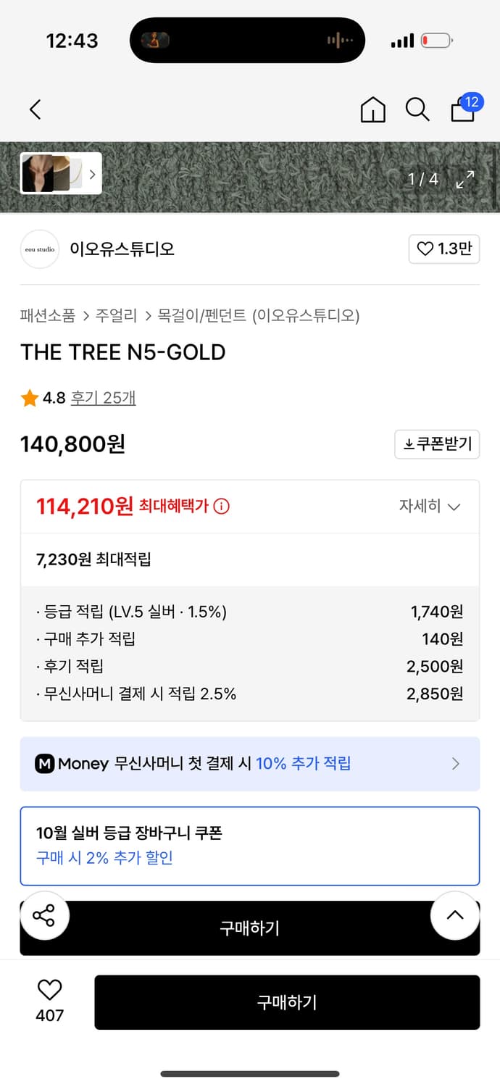
Task: Expand the 자세히 benefit details
Action: (430, 506)
